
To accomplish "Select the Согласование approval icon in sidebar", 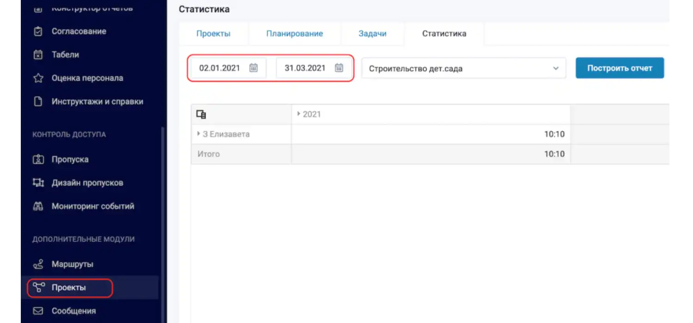I will point(38,31).
